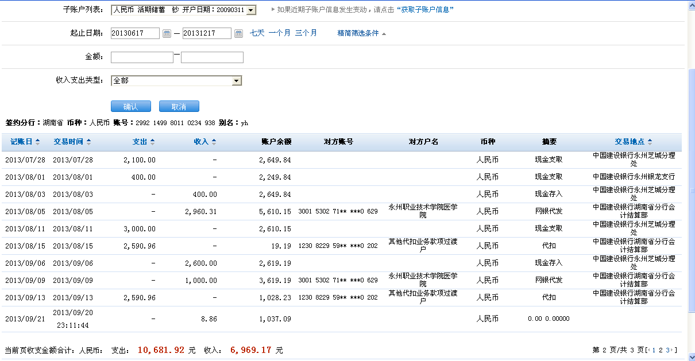Go to page 3 of results

pyautogui.click(x=668, y=350)
